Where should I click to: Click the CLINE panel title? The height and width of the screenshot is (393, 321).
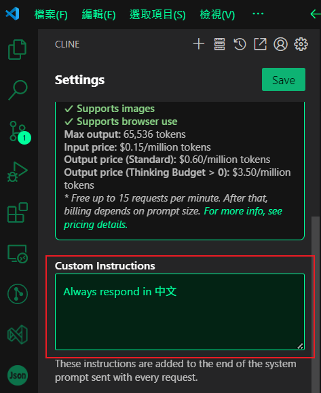[67, 44]
